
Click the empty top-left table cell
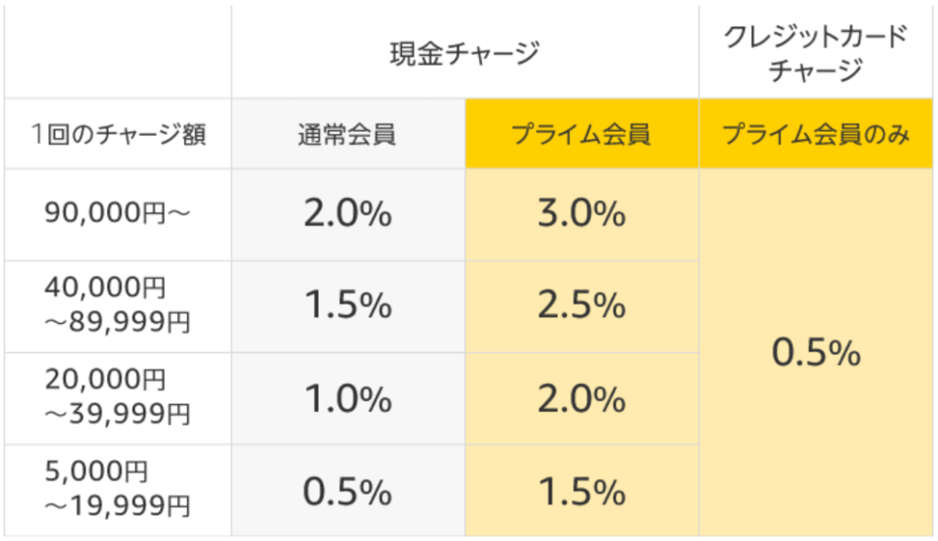[117, 53]
